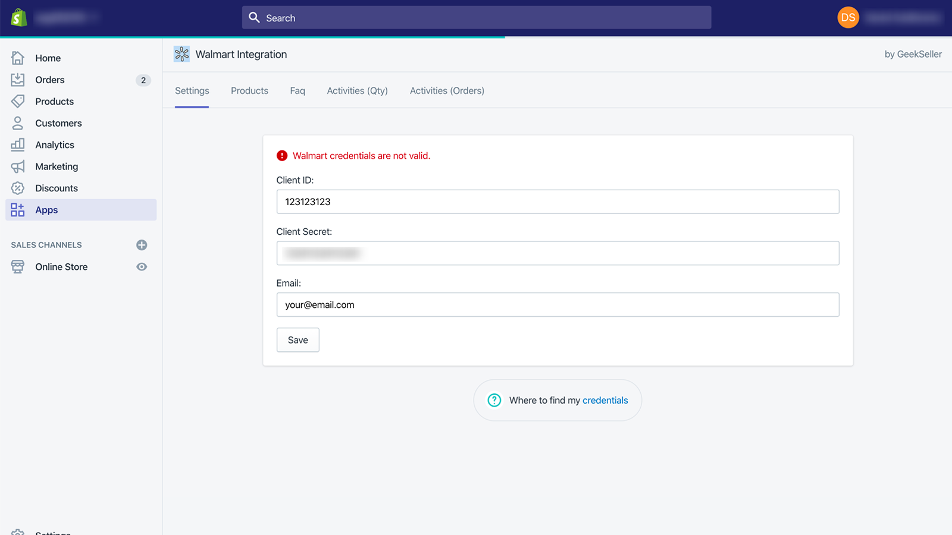Open the Online Store channel
Image resolution: width=952 pixels, height=535 pixels.
pyautogui.click(x=61, y=267)
